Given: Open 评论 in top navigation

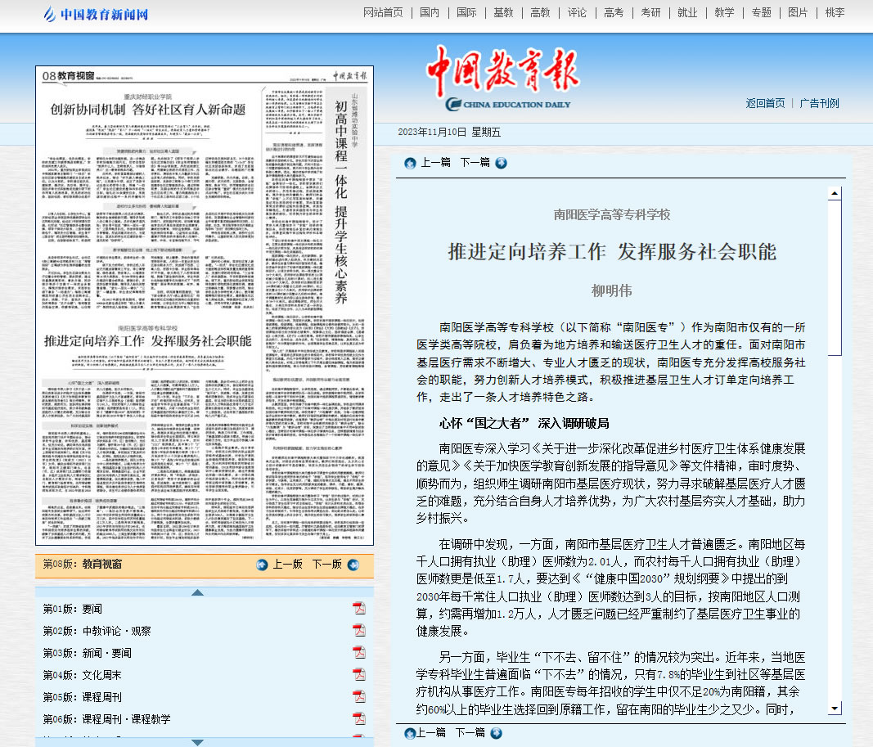Looking at the screenshot, I should tap(577, 12).
